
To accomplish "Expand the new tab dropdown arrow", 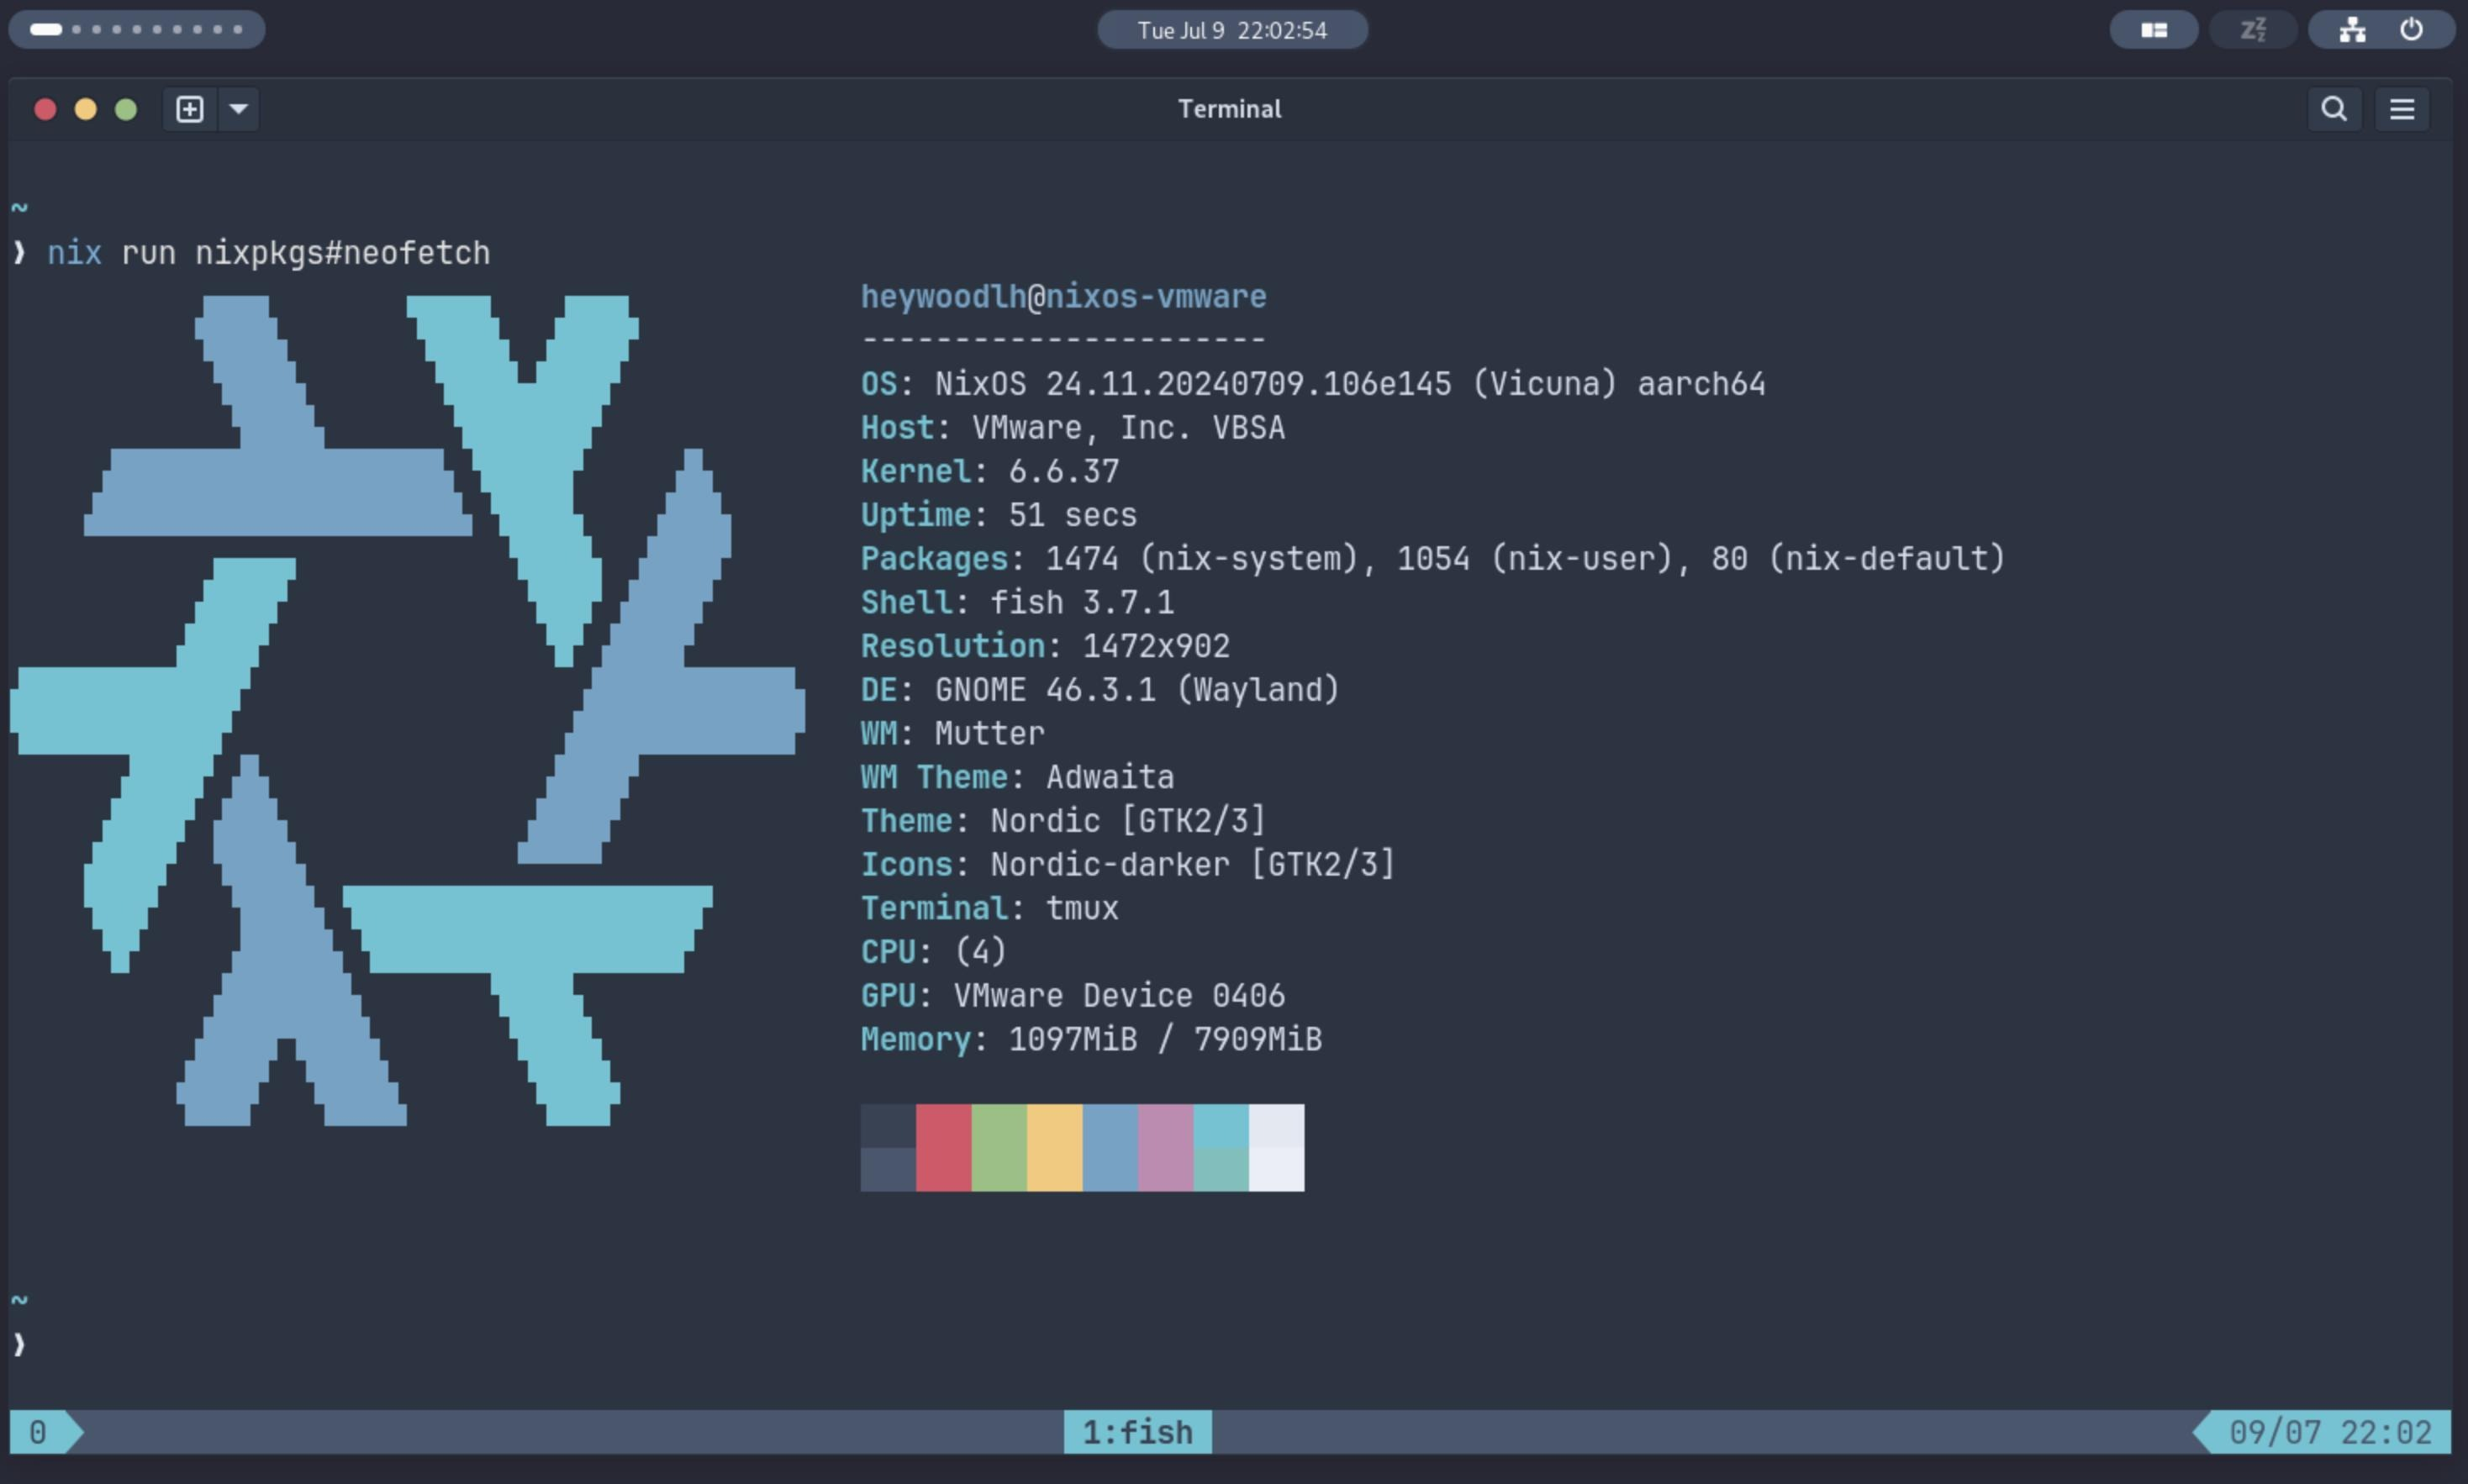I will [239, 109].
